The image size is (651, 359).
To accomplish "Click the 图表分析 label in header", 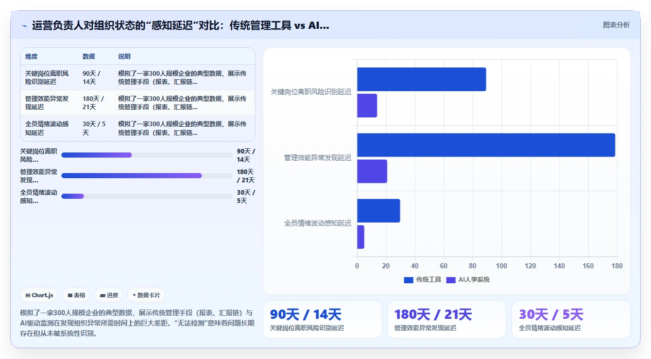I will 616,25.
